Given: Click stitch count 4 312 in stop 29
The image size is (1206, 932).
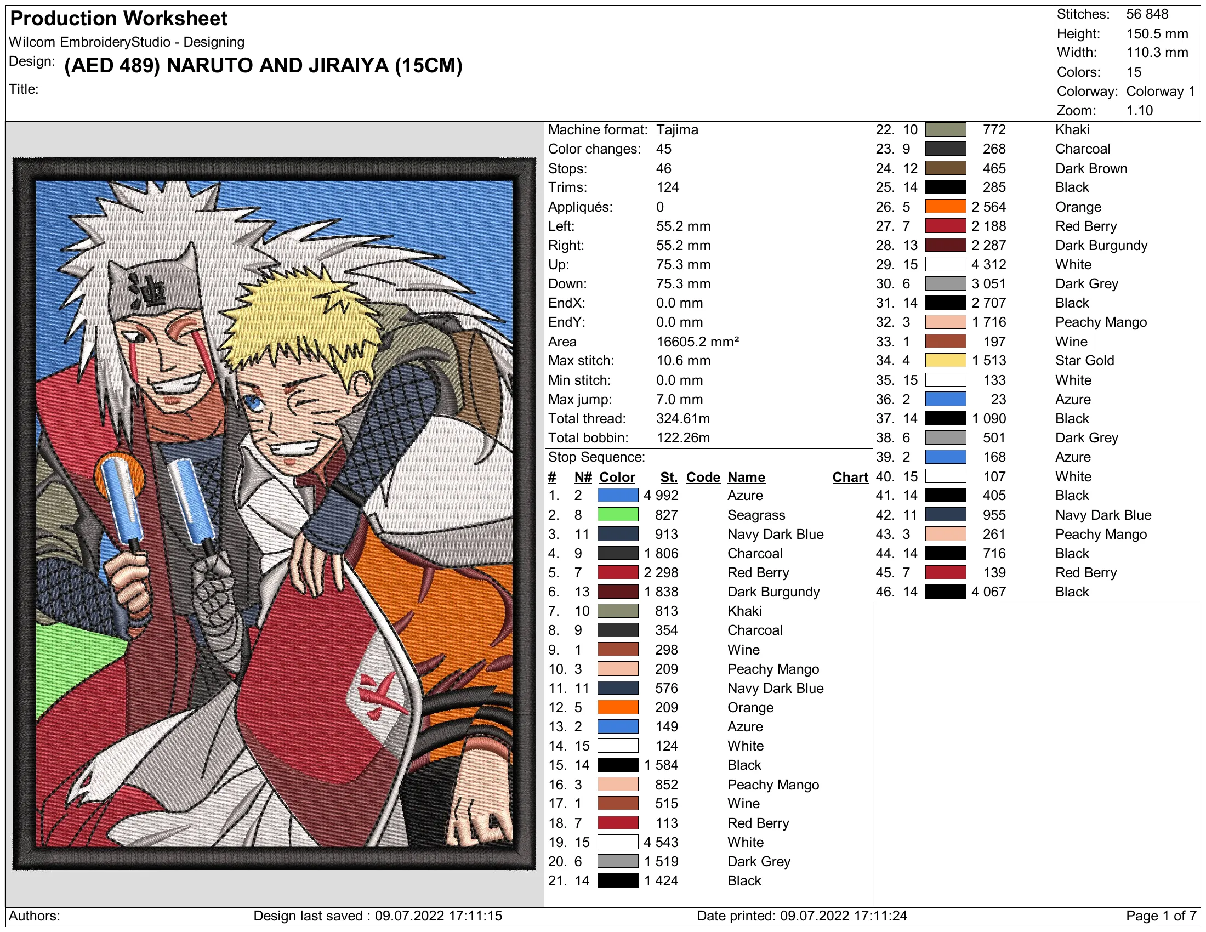Looking at the screenshot, I should pyautogui.click(x=988, y=264).
